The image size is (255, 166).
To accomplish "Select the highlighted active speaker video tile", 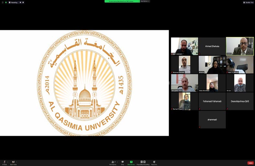I will pos(240,46).
